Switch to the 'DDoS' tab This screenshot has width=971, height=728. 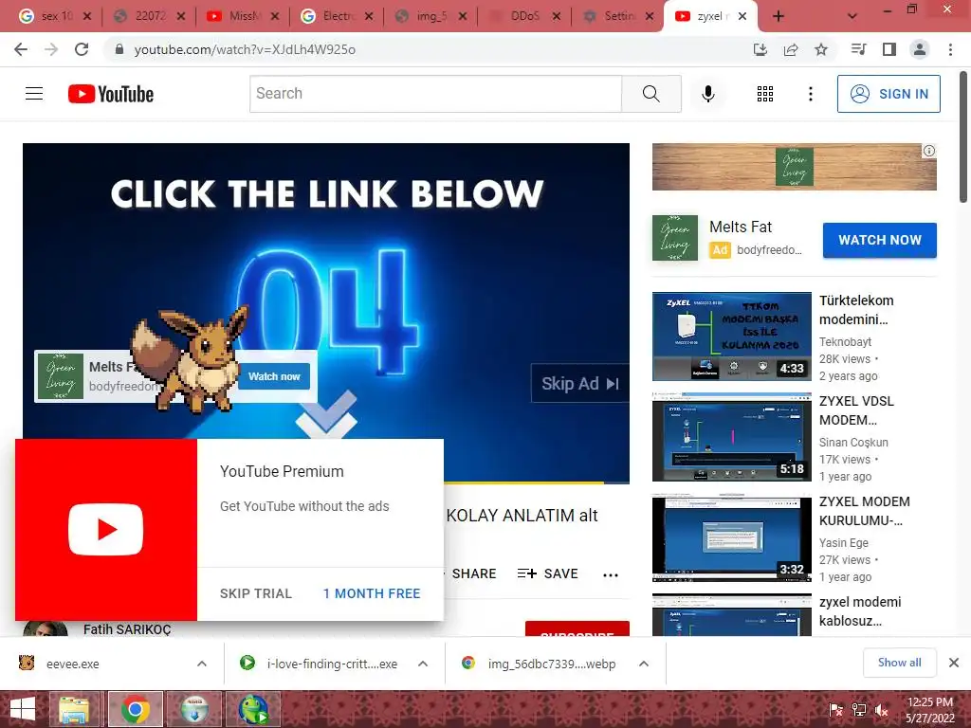pyautogui.click(x=523, y=16)
